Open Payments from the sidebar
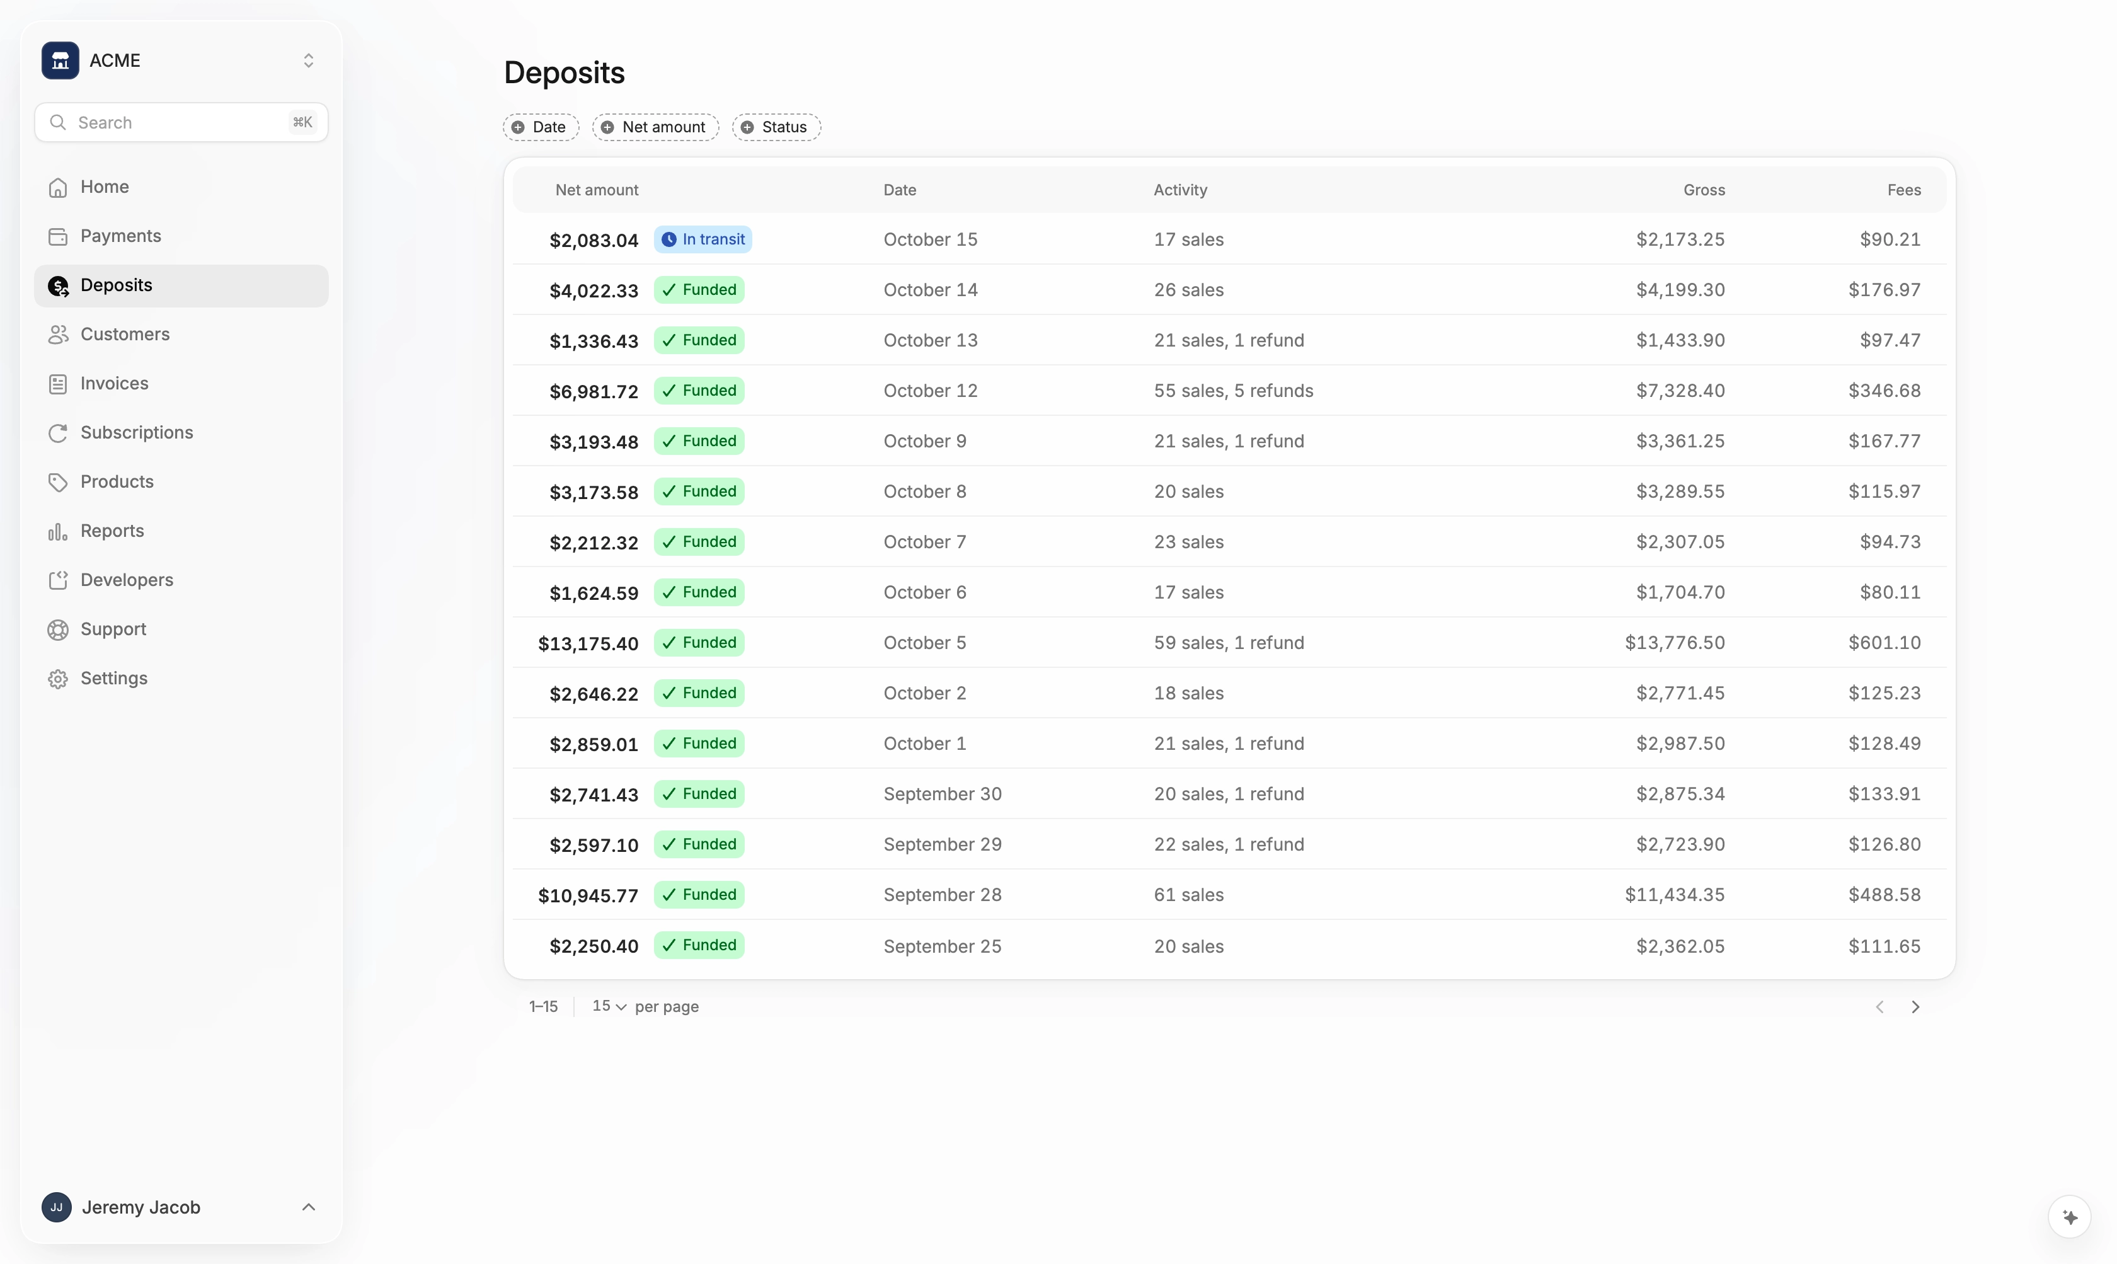 (181, 236)
